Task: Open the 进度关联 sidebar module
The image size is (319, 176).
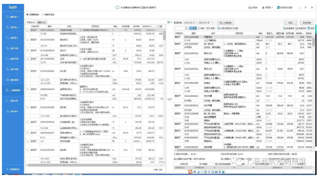Action: (13, 59)
